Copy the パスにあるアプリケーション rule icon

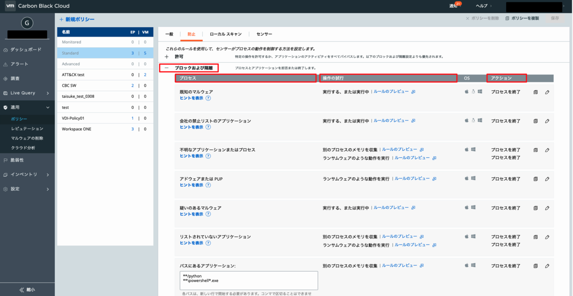coord(536,265)
